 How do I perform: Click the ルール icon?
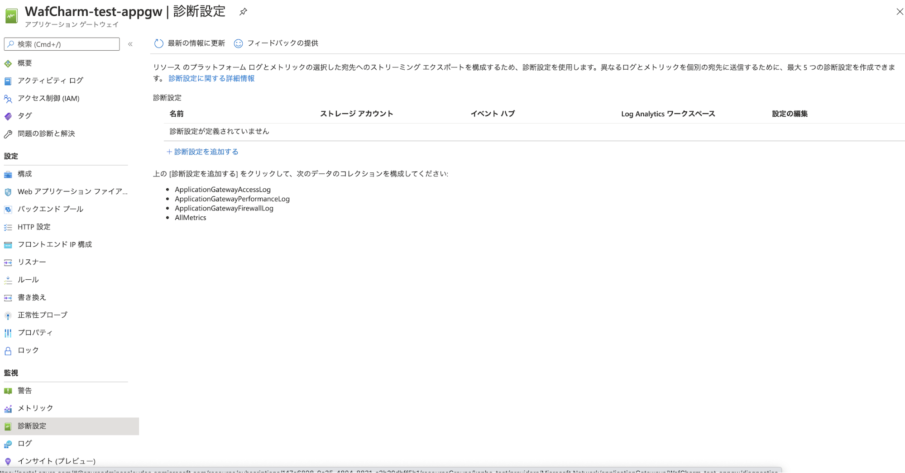8,280
